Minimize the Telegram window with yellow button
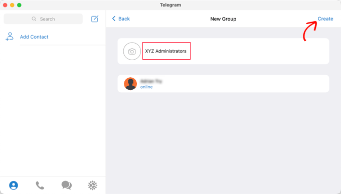Image resolution: width=341 pixels, height=194 pixels. (x=12, y=5)
